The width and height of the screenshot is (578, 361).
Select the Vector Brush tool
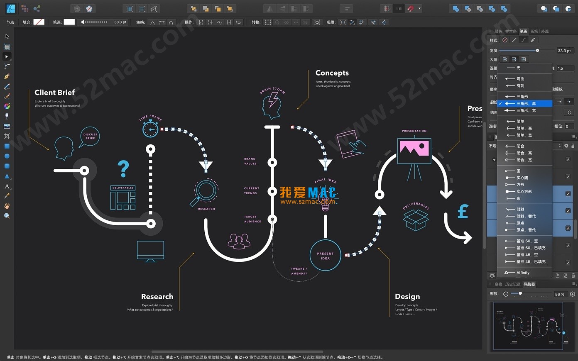click(7, 96)
